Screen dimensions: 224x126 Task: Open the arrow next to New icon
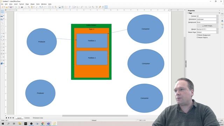pos(5,7)
